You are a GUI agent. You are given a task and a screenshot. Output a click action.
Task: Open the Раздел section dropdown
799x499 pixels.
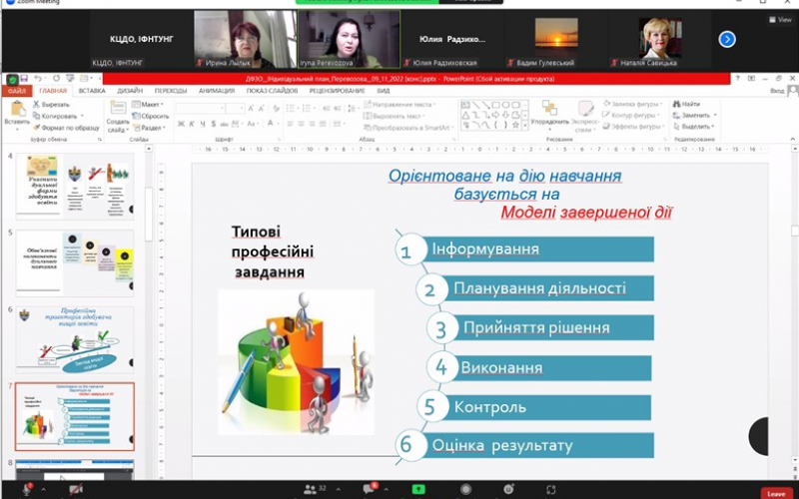tap(149, 128)
